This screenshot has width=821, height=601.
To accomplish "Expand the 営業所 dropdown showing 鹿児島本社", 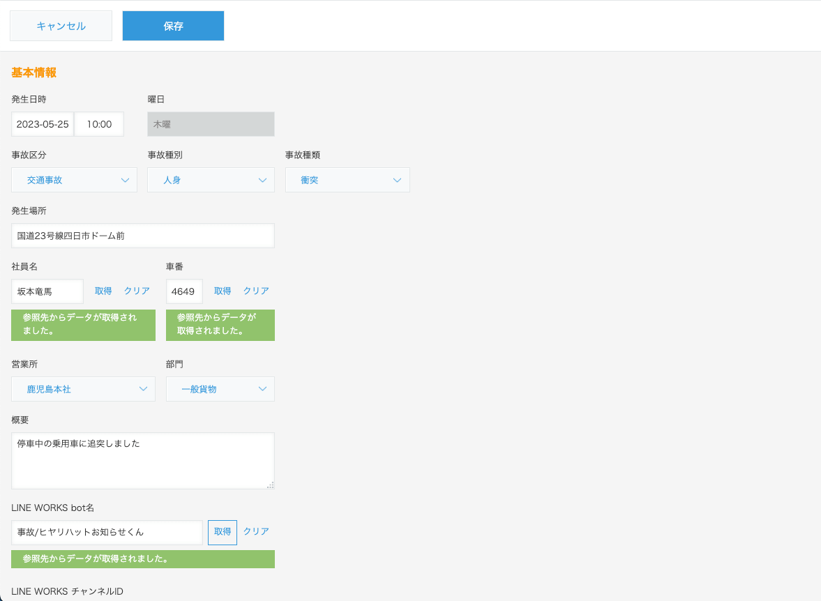I will pos(83,389).
